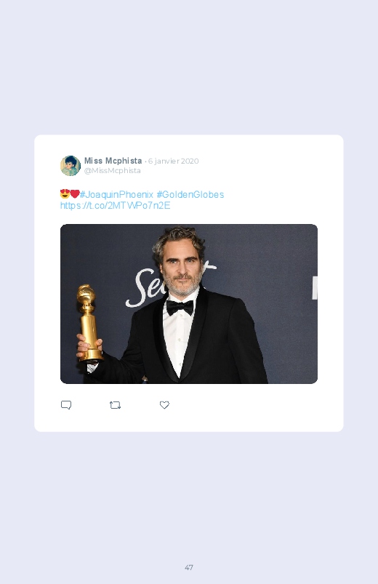This screenshot has width=378, height=584.
Task: Open the #JoaquinPhoenix hashtag
Action: 116,194
